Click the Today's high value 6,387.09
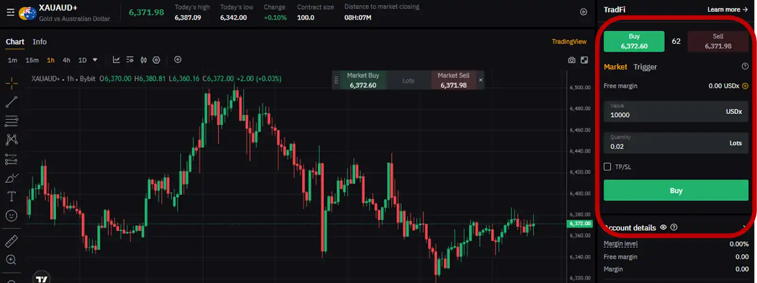 point(188,17)
